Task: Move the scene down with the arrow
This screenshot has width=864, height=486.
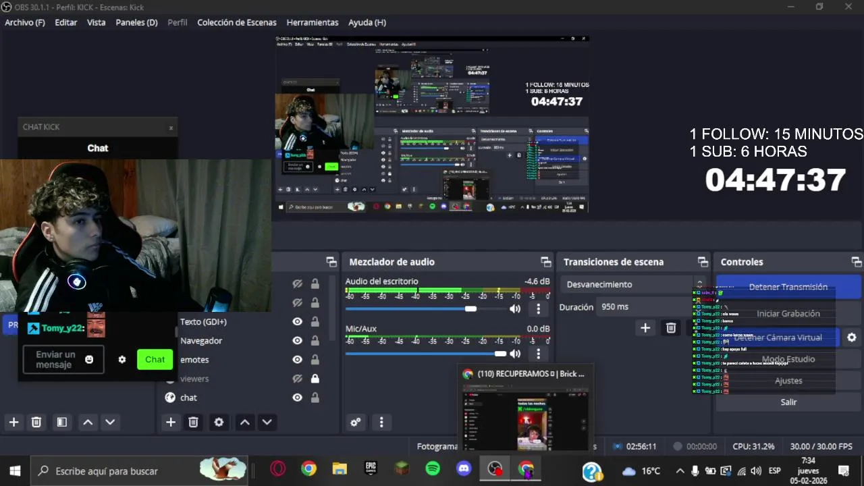Action: [x=110, y=422]
